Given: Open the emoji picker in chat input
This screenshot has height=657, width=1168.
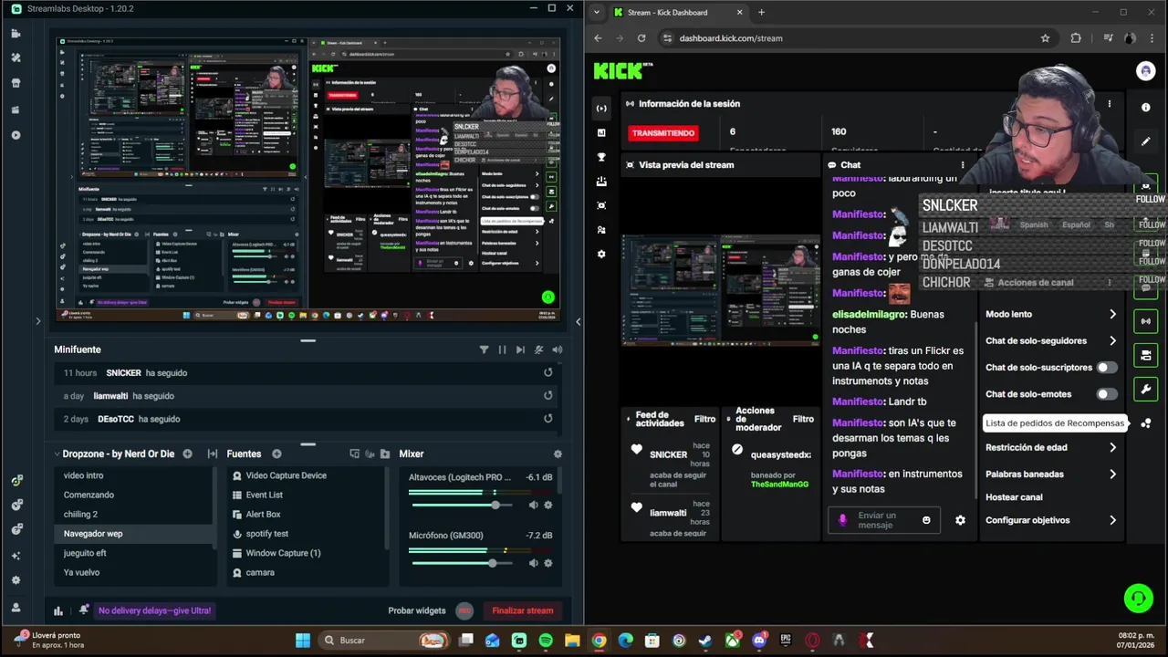Looking at the screenshot, I should tap(926, 520).
